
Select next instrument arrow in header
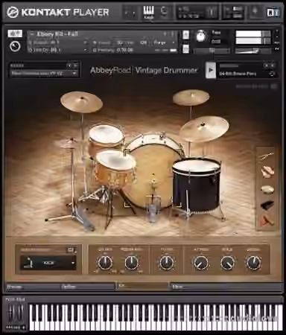point(172,33)
